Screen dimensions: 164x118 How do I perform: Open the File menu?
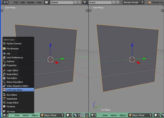click(16, 3)
